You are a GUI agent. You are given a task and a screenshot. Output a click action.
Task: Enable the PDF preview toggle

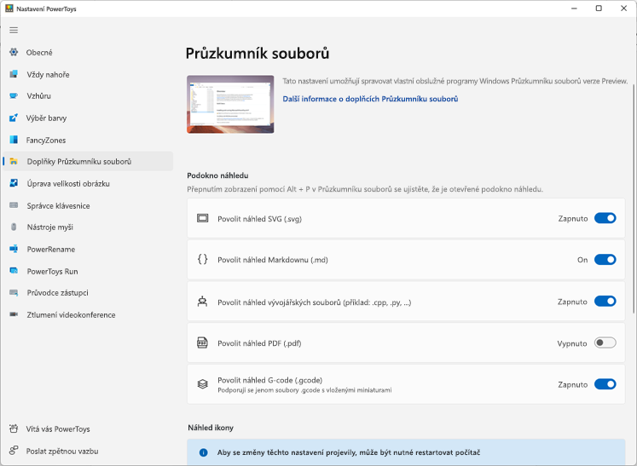605,343
